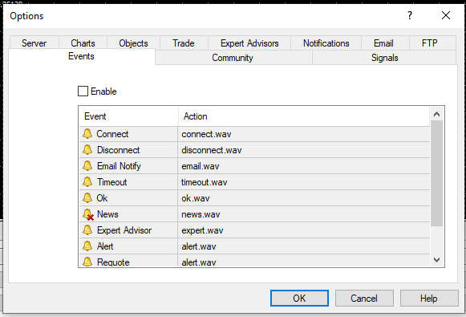Toggle the Email Notify bell icon
This screenshot has height=317, width=466.
tap(87, 166)
